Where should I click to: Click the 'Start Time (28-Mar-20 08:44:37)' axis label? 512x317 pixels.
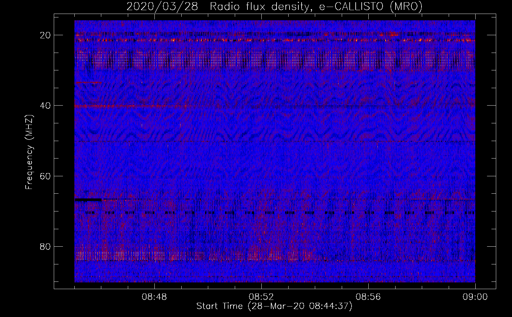tap(274, 306)
